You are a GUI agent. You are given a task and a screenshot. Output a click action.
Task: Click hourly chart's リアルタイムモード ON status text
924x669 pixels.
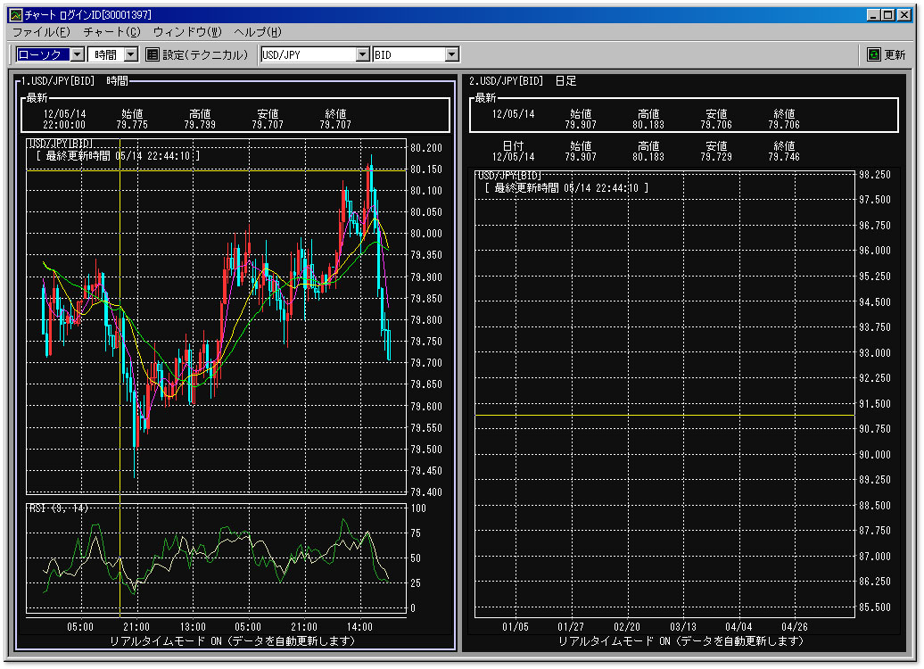[x=232, y=641]
